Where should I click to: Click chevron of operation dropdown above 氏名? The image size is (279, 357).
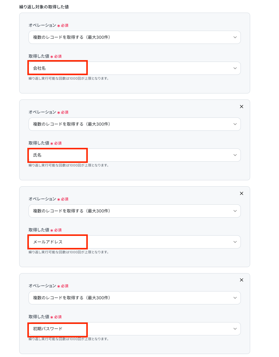[x=235, y=124]
